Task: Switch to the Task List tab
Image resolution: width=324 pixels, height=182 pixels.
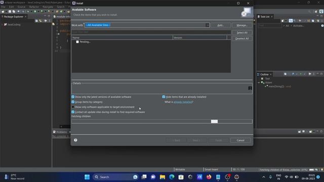Action: 265,17
